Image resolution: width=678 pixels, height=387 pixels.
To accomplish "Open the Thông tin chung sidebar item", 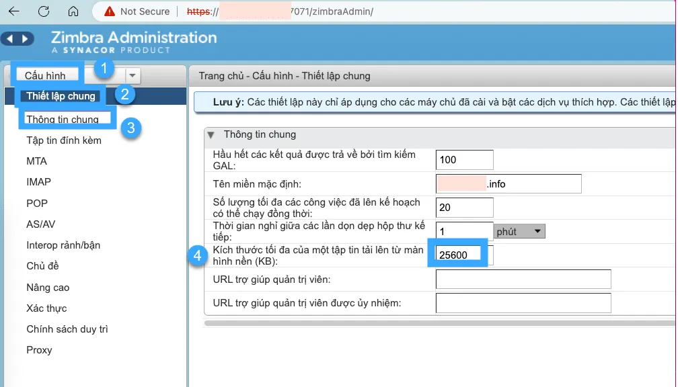I will point(67,119).
